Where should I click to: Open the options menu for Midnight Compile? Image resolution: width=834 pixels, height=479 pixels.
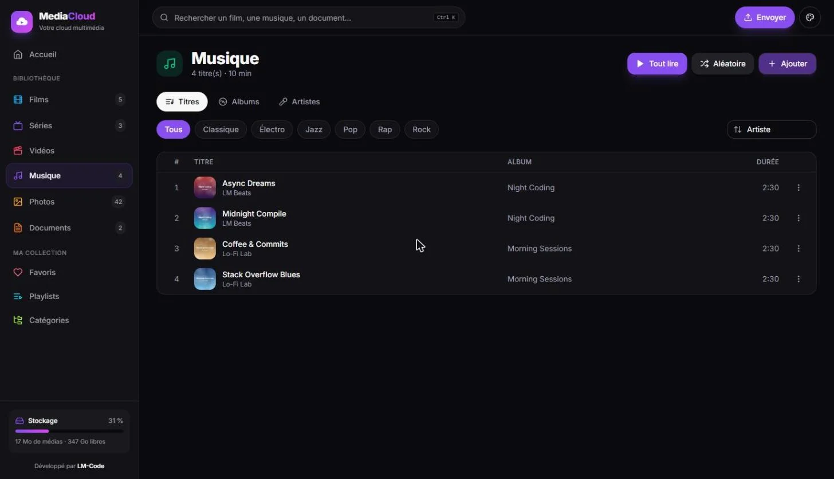coord(798,218)
